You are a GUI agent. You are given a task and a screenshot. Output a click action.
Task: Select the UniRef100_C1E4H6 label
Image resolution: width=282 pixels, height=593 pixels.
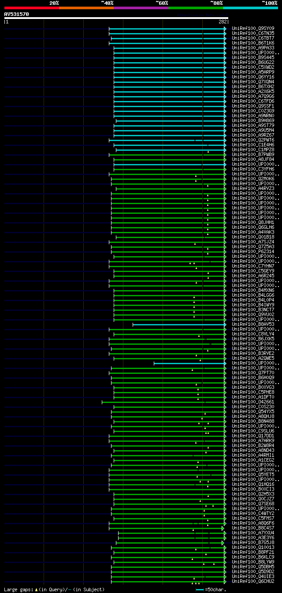[253, 145]
